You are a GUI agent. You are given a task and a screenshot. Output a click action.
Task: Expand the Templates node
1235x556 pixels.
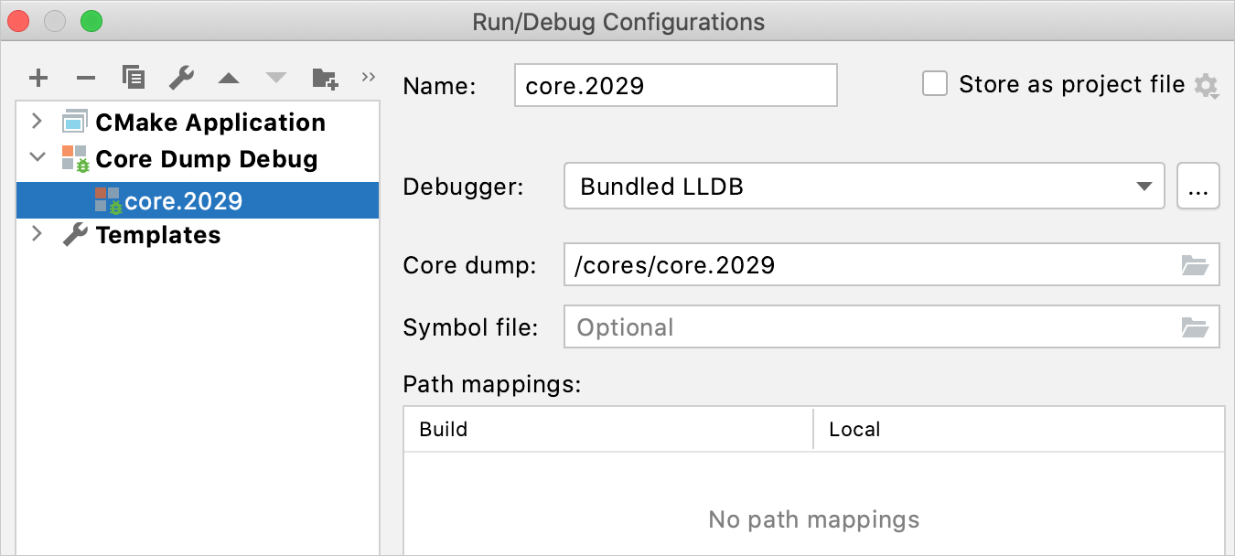tap(37, 234)
